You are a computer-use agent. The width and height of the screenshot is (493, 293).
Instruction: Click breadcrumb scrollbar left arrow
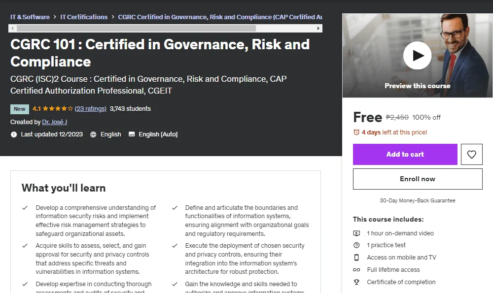12,28
